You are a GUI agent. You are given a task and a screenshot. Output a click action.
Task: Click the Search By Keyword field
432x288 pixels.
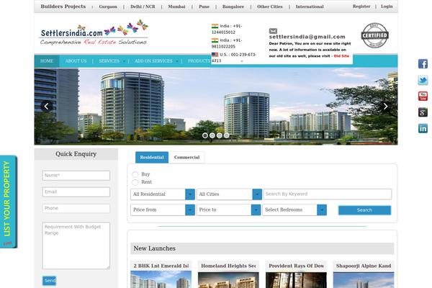click(328, 194)
